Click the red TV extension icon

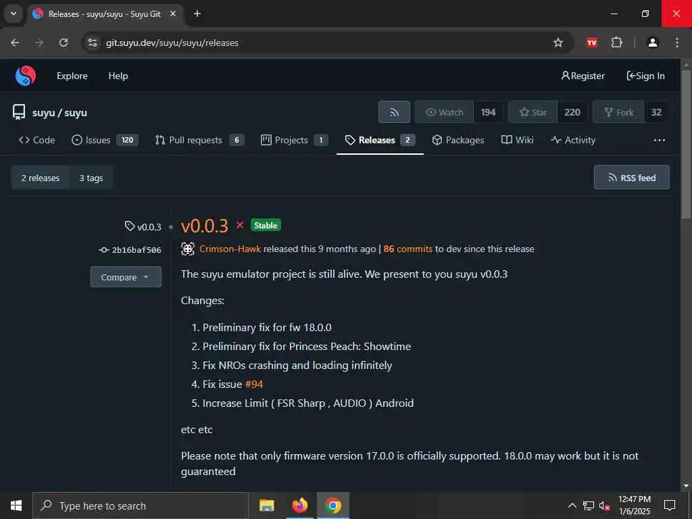click(592, 43)
